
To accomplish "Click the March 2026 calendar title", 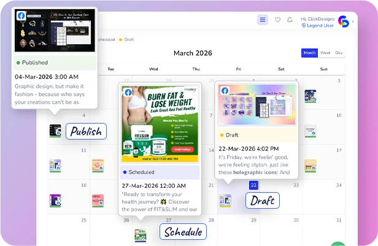I will [x=193, y=53].
